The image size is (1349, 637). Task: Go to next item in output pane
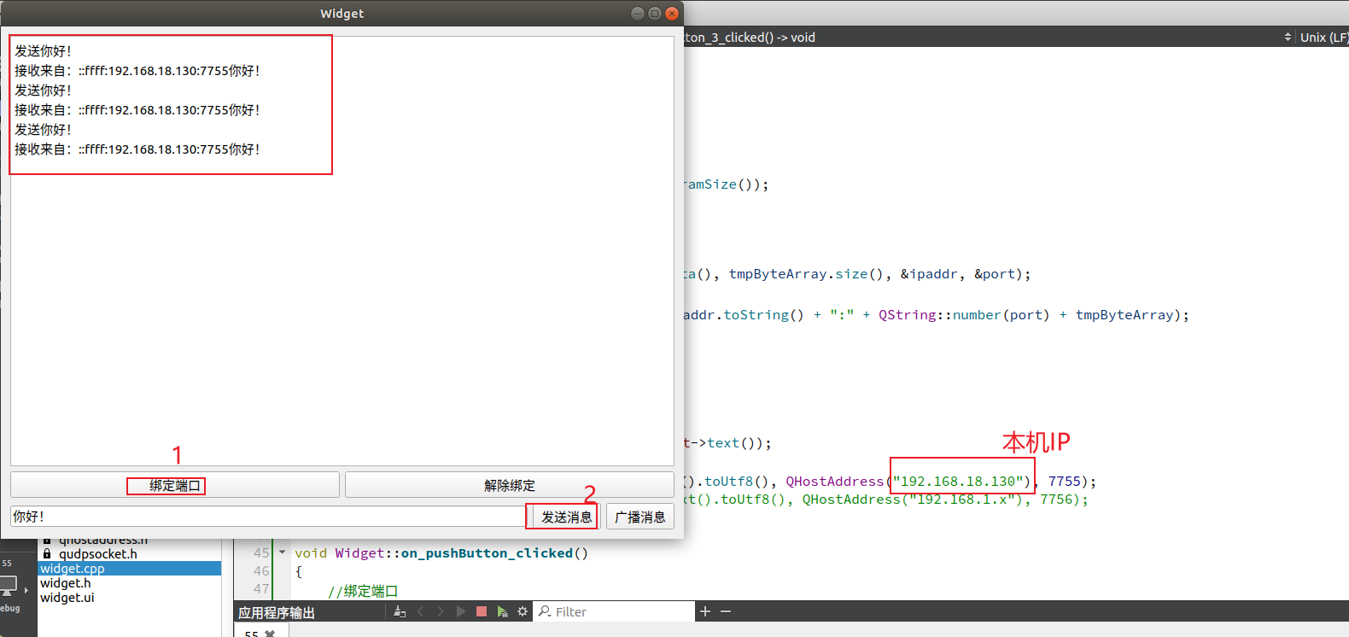pyautogui.click(x=441, y=611)
